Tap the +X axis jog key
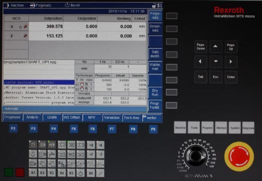The height and width of the screenshot is (181, 262). coord(91,145)
